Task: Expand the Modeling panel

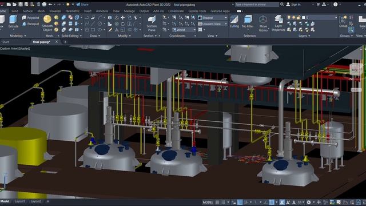Action: click(18, 35)
